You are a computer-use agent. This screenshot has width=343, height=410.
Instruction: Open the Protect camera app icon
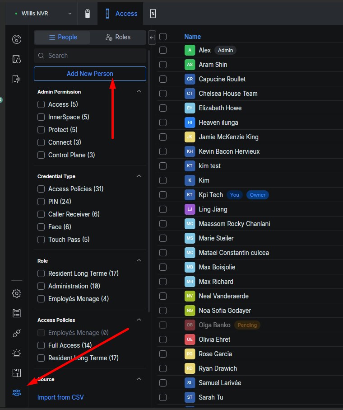[88, 14]
